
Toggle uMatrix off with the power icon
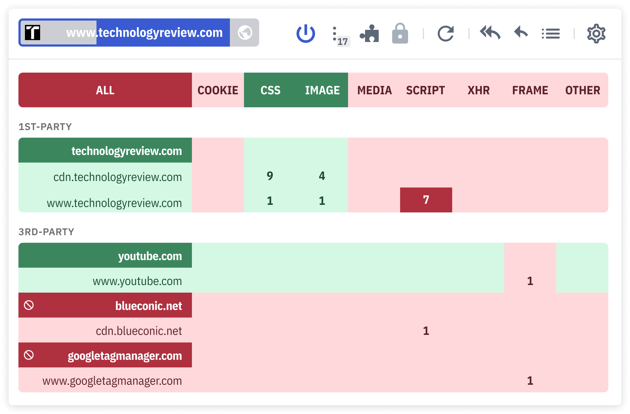click(306, 33)
